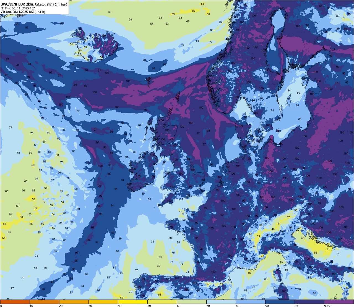The width and height of the screenshot is (354, 308).
Task: Click the humidity value '41' on the map
Action: (x=279, y=224)
